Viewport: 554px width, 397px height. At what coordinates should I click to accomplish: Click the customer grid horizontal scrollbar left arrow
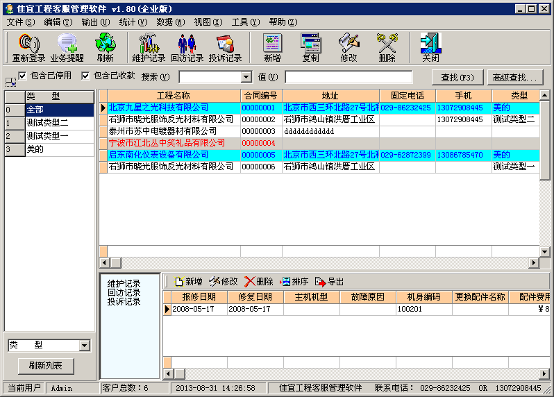(x=104, y=263)
